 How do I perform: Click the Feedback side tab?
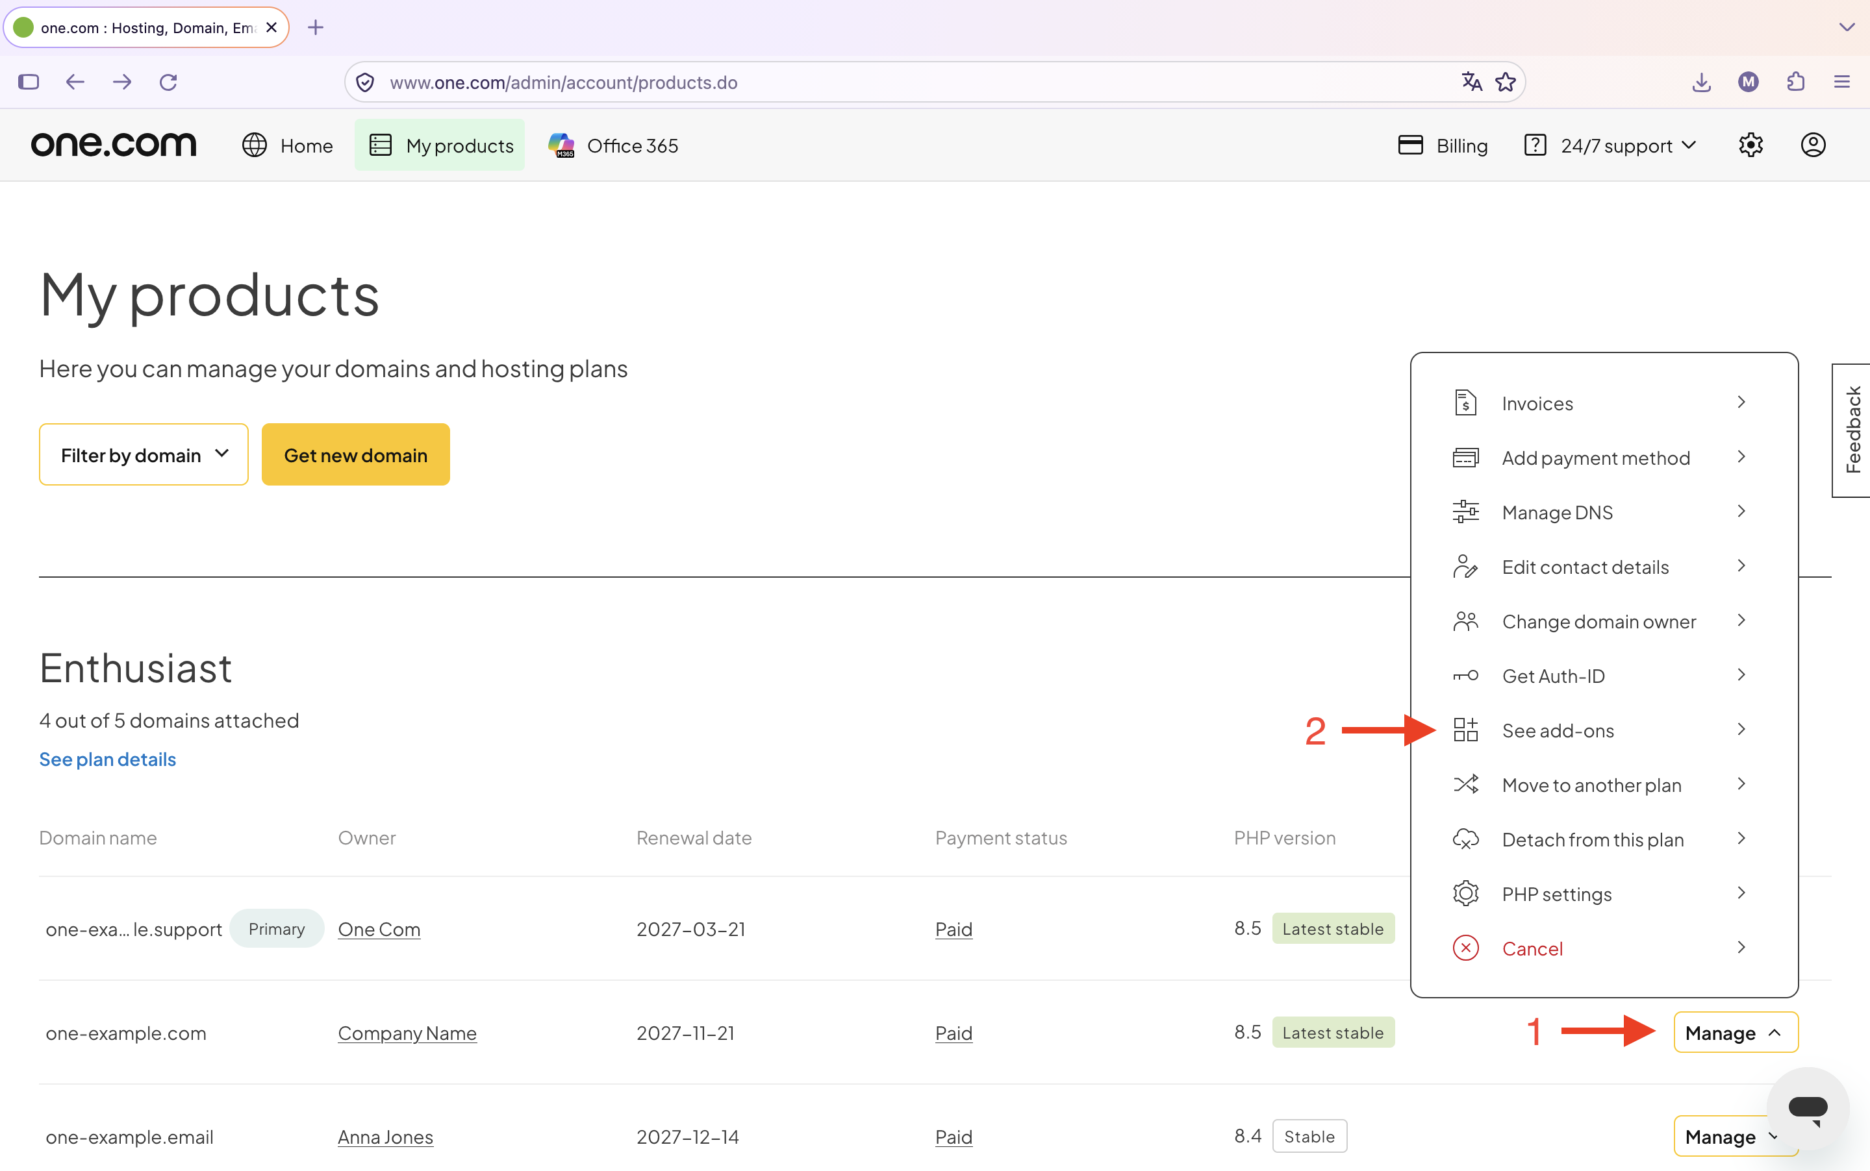point(1851,430)
